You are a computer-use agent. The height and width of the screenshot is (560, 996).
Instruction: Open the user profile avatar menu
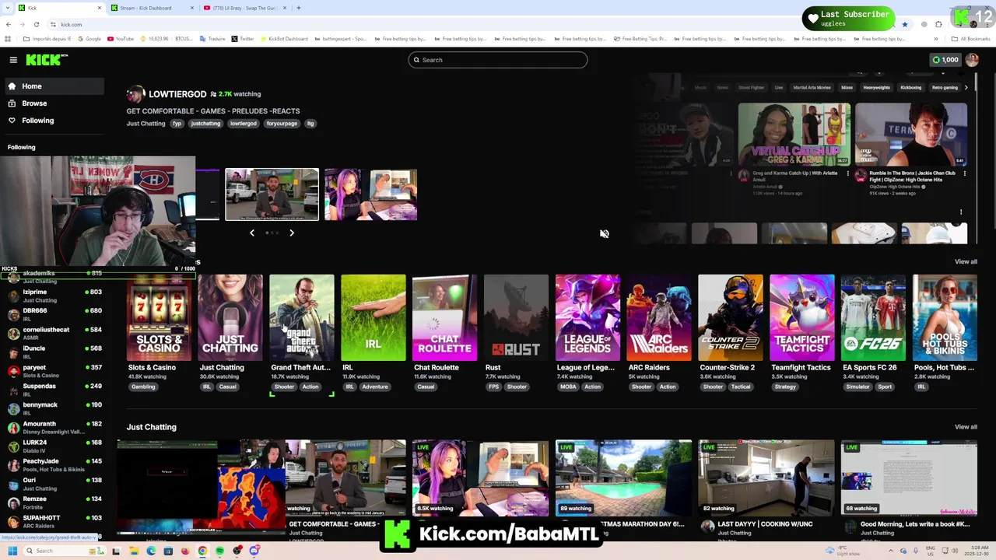(972, 60)
